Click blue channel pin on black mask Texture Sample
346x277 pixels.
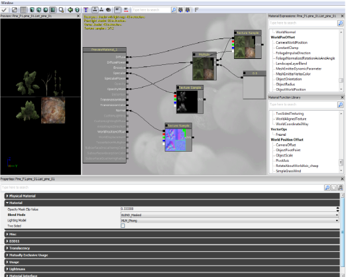coord(175,103)
